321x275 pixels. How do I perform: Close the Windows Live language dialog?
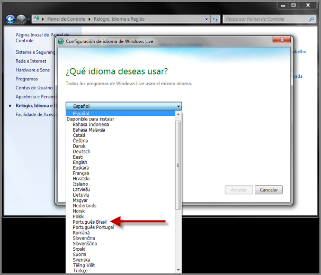pyautogui.click(x=281, y=40)
